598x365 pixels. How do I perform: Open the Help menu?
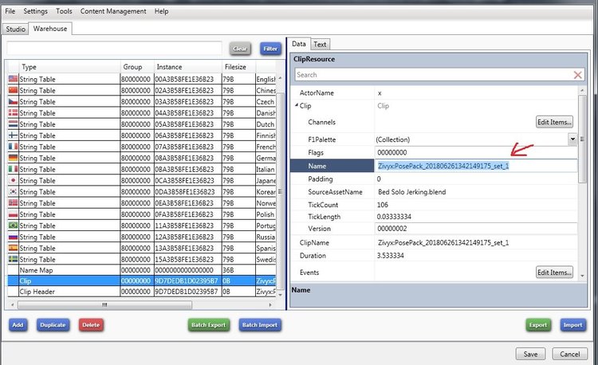[x=161, y=11]
